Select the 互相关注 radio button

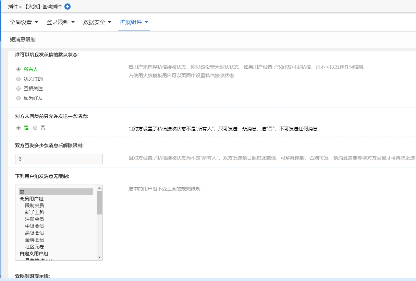[x=19, y=89]
